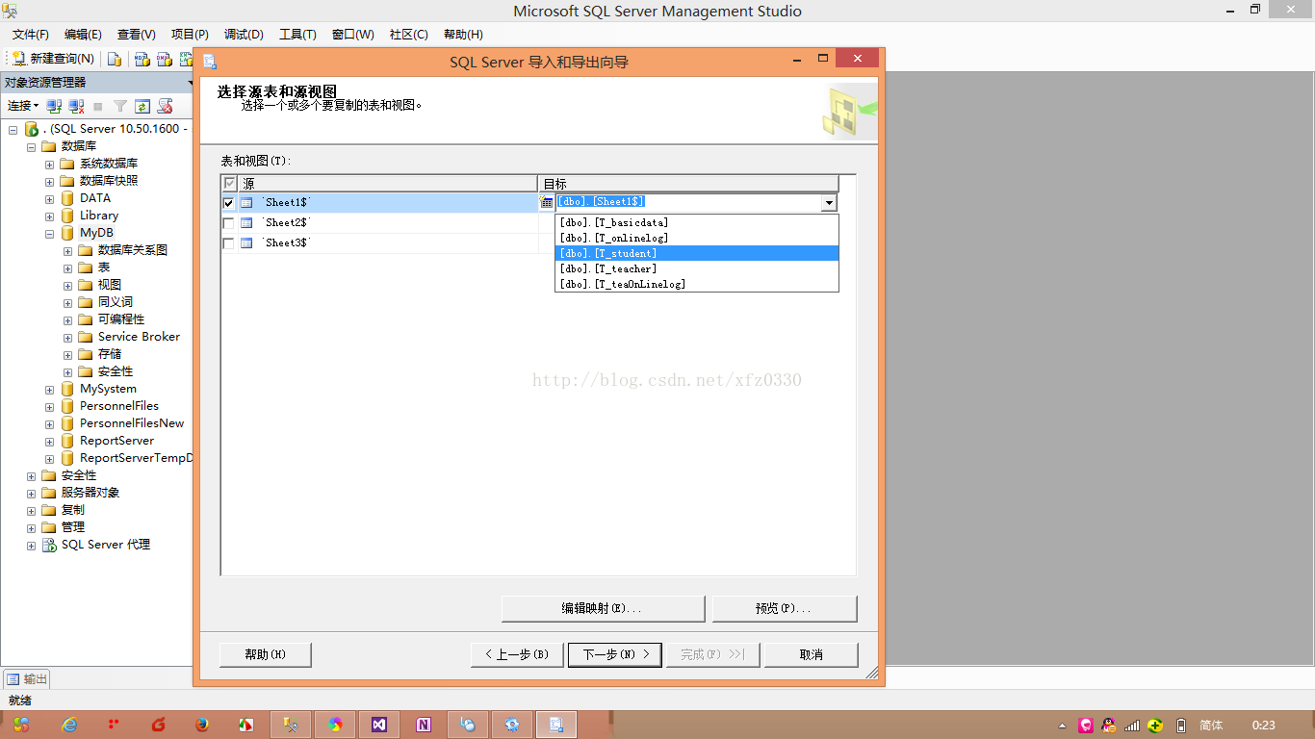Open the 连接 dropdown in Object Explorer
1315x739 pixels.
coord(23,106)
